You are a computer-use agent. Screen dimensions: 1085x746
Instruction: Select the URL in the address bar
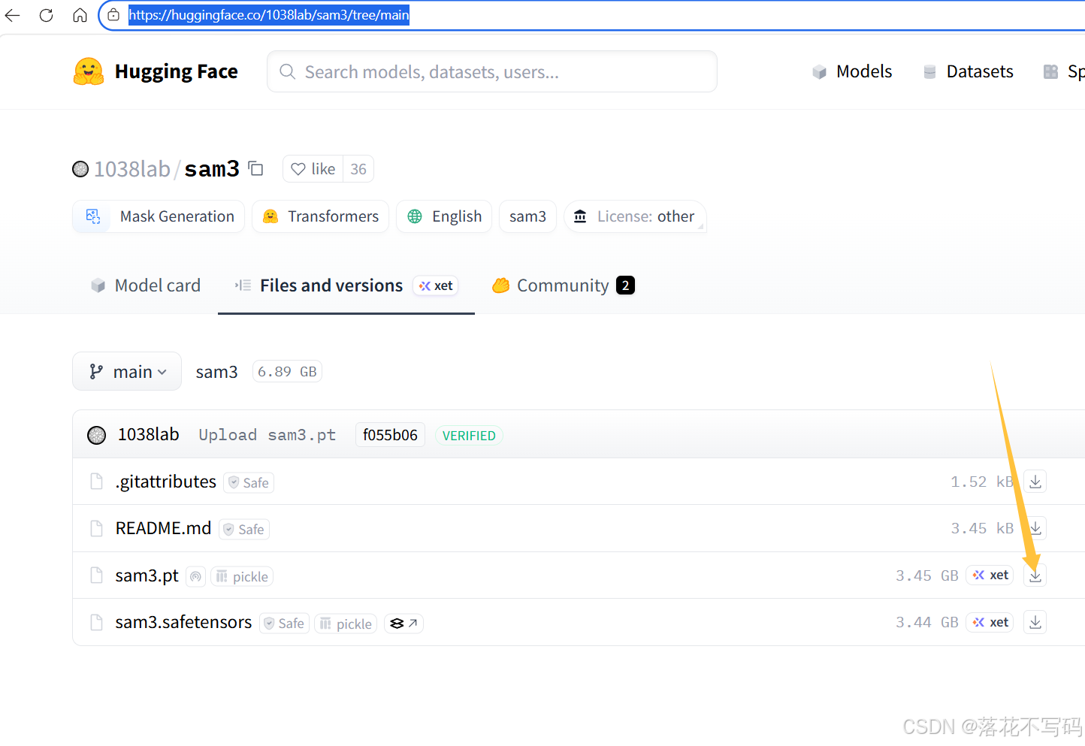(x=269, y=15)
